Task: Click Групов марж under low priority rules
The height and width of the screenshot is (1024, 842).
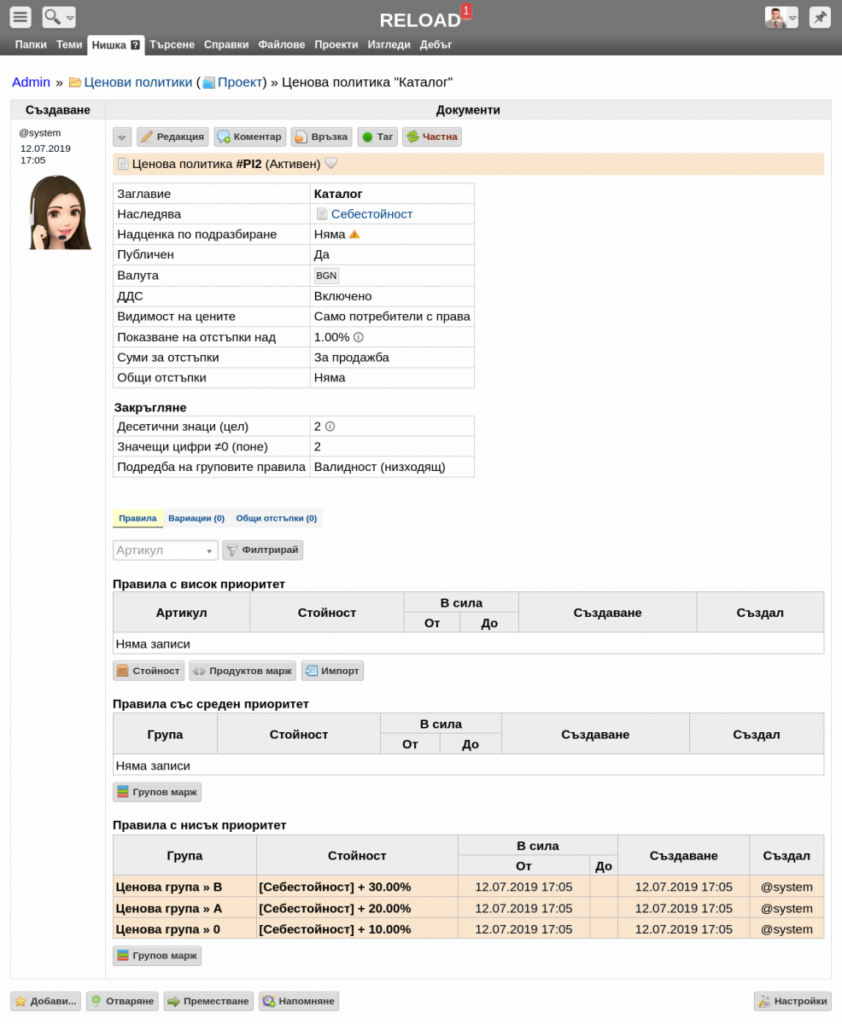Action: pos(157,956)
